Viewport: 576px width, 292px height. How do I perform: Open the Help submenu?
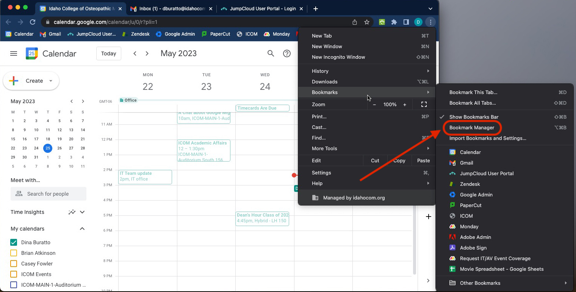tap(367, 183)
